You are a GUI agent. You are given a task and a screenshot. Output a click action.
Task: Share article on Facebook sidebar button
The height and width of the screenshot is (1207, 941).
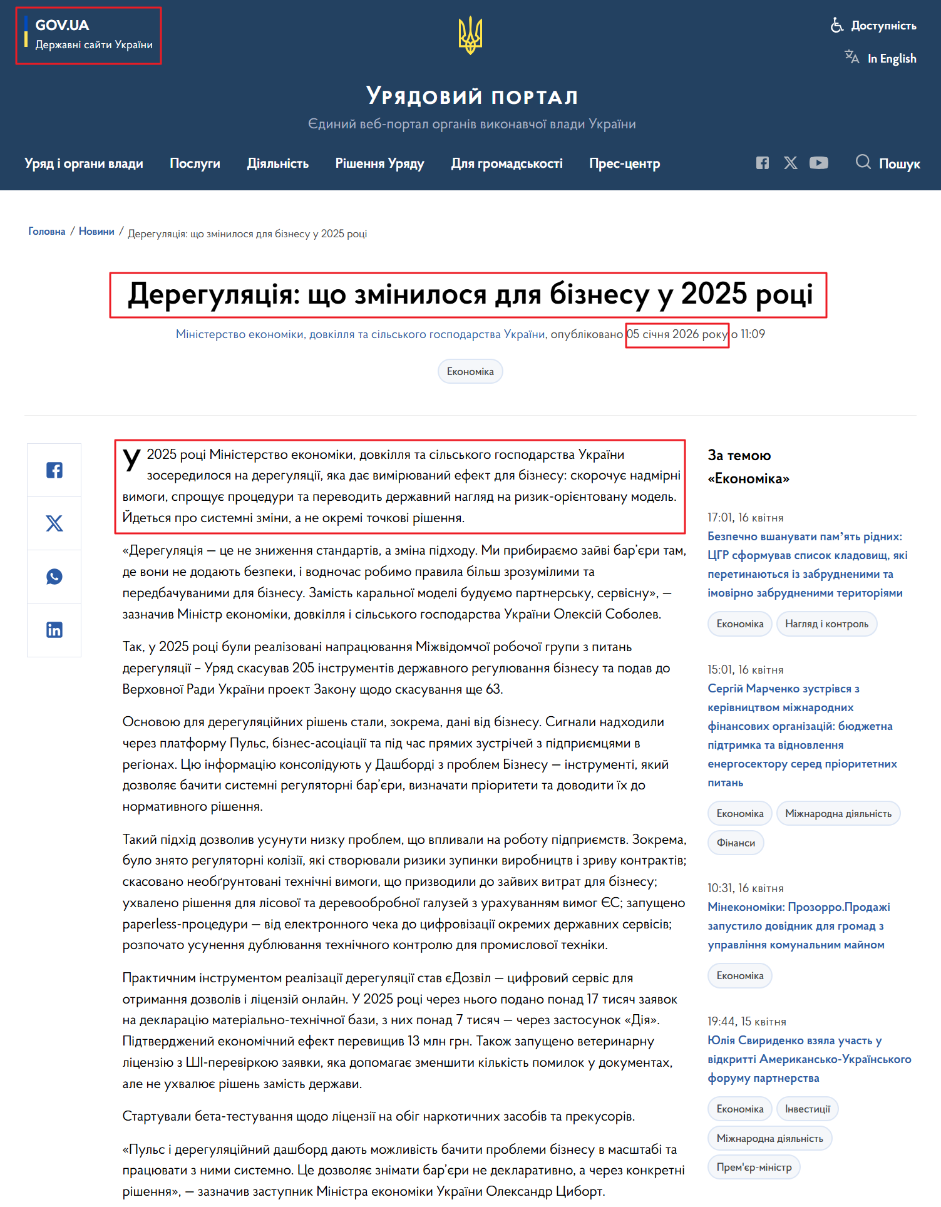(54, 470)
